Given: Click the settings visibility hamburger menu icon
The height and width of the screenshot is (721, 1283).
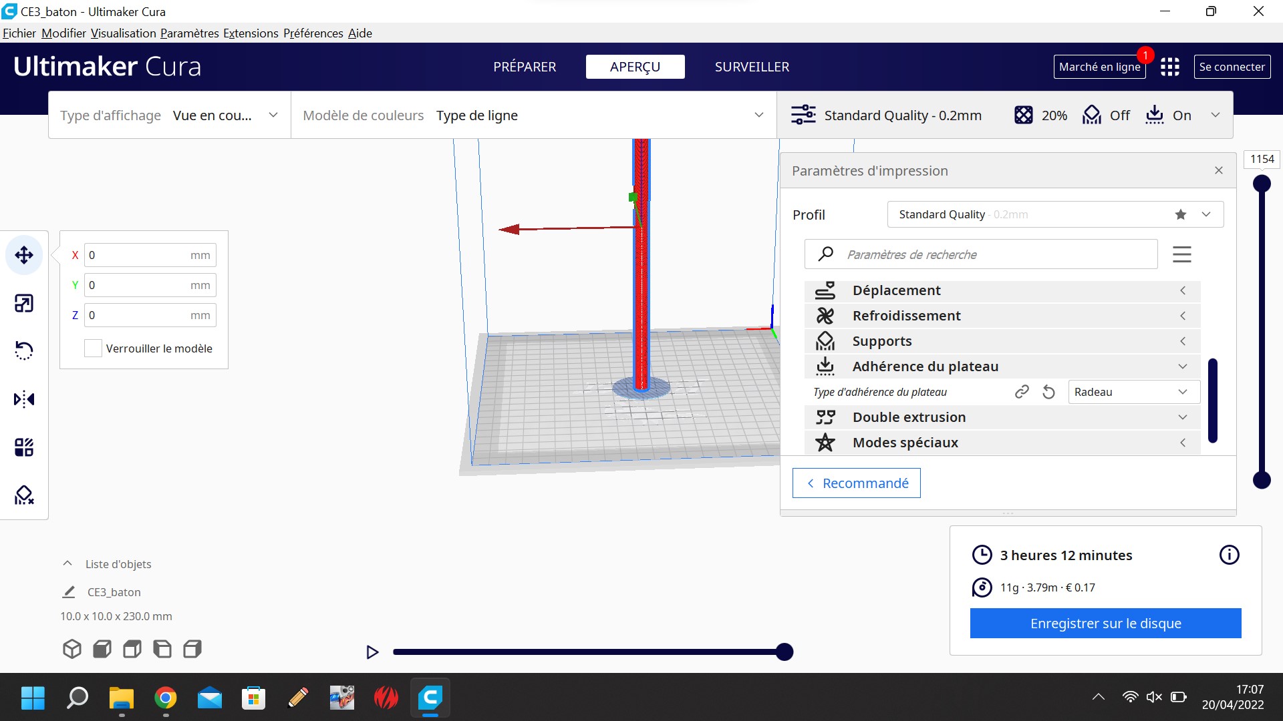Looking at the screenshot, I should [1181, 254].
